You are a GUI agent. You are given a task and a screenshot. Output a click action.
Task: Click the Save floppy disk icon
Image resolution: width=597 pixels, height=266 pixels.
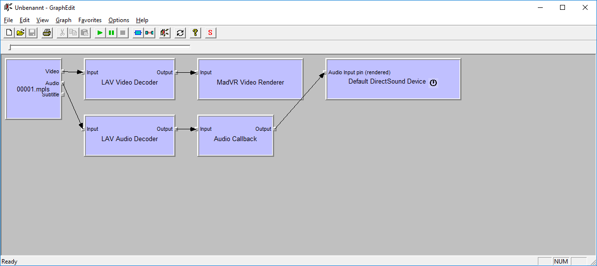click(x=32, y=33)
